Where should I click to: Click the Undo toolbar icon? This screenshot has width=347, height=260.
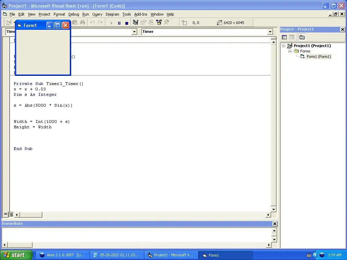[93, 23]
